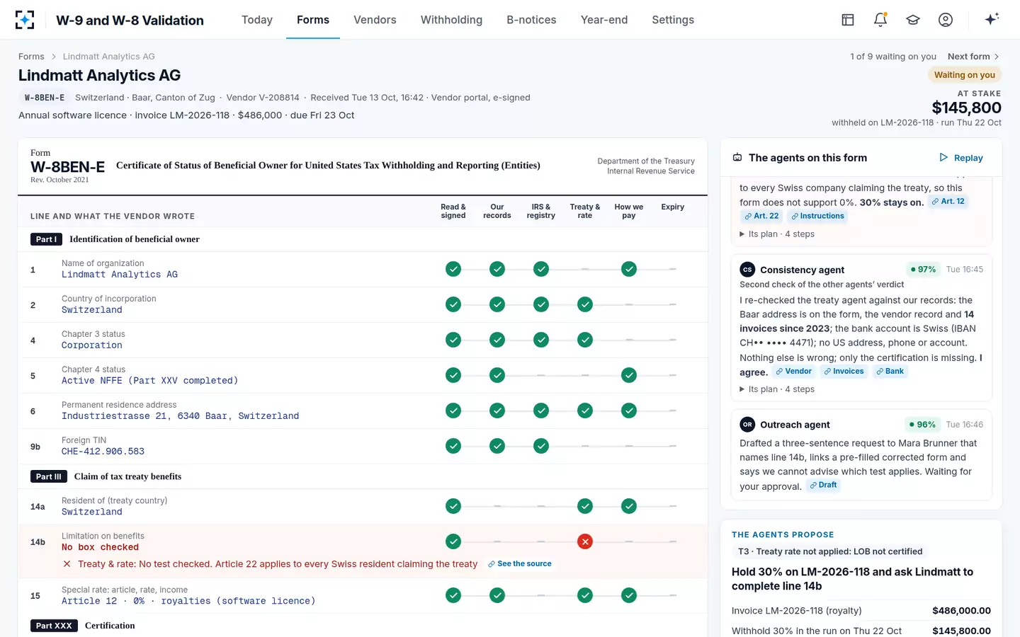Open the Art. 22 source chip
The width and height of the screenshot is (1020, 637).
click(761, 217)
